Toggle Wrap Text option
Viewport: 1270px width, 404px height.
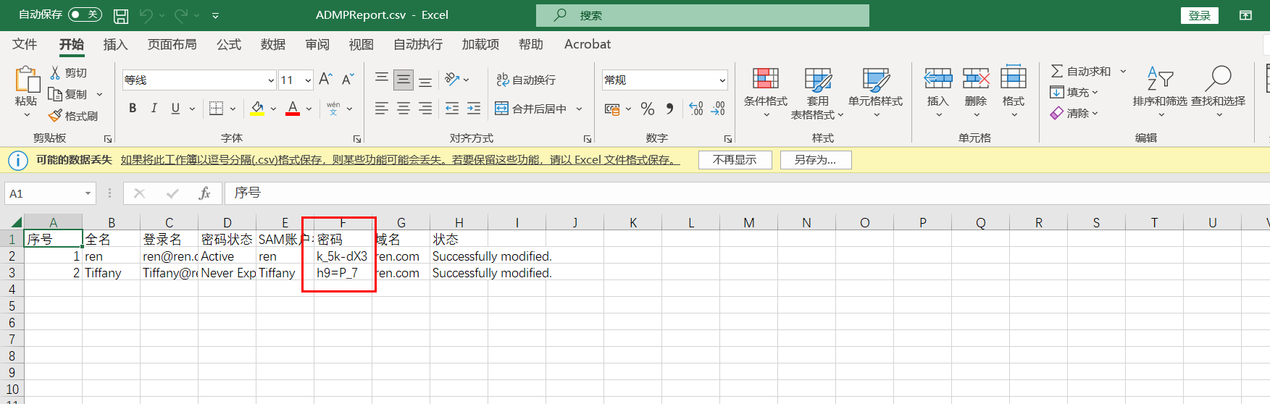[x=526, y=80]
